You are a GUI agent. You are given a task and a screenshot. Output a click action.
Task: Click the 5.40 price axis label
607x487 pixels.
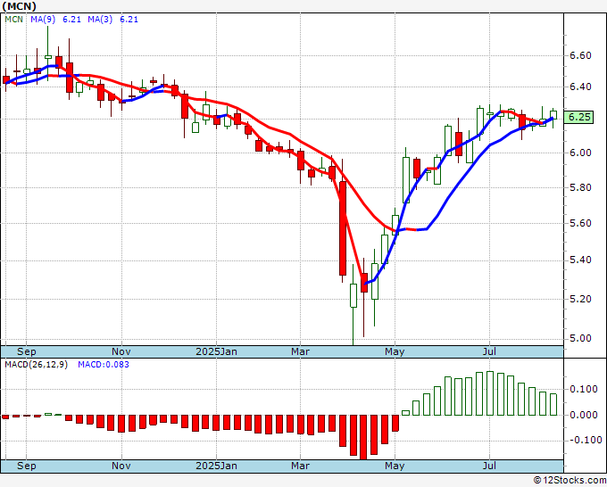click(x=580, y=260)
